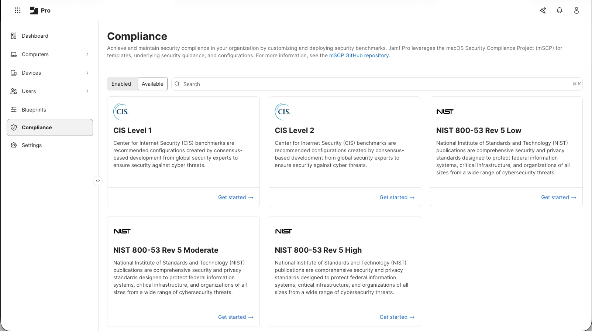Get started with CIS Level 1
Image resolution: width=592 pixels, height=331 pixels.
(x=235, y=197)
